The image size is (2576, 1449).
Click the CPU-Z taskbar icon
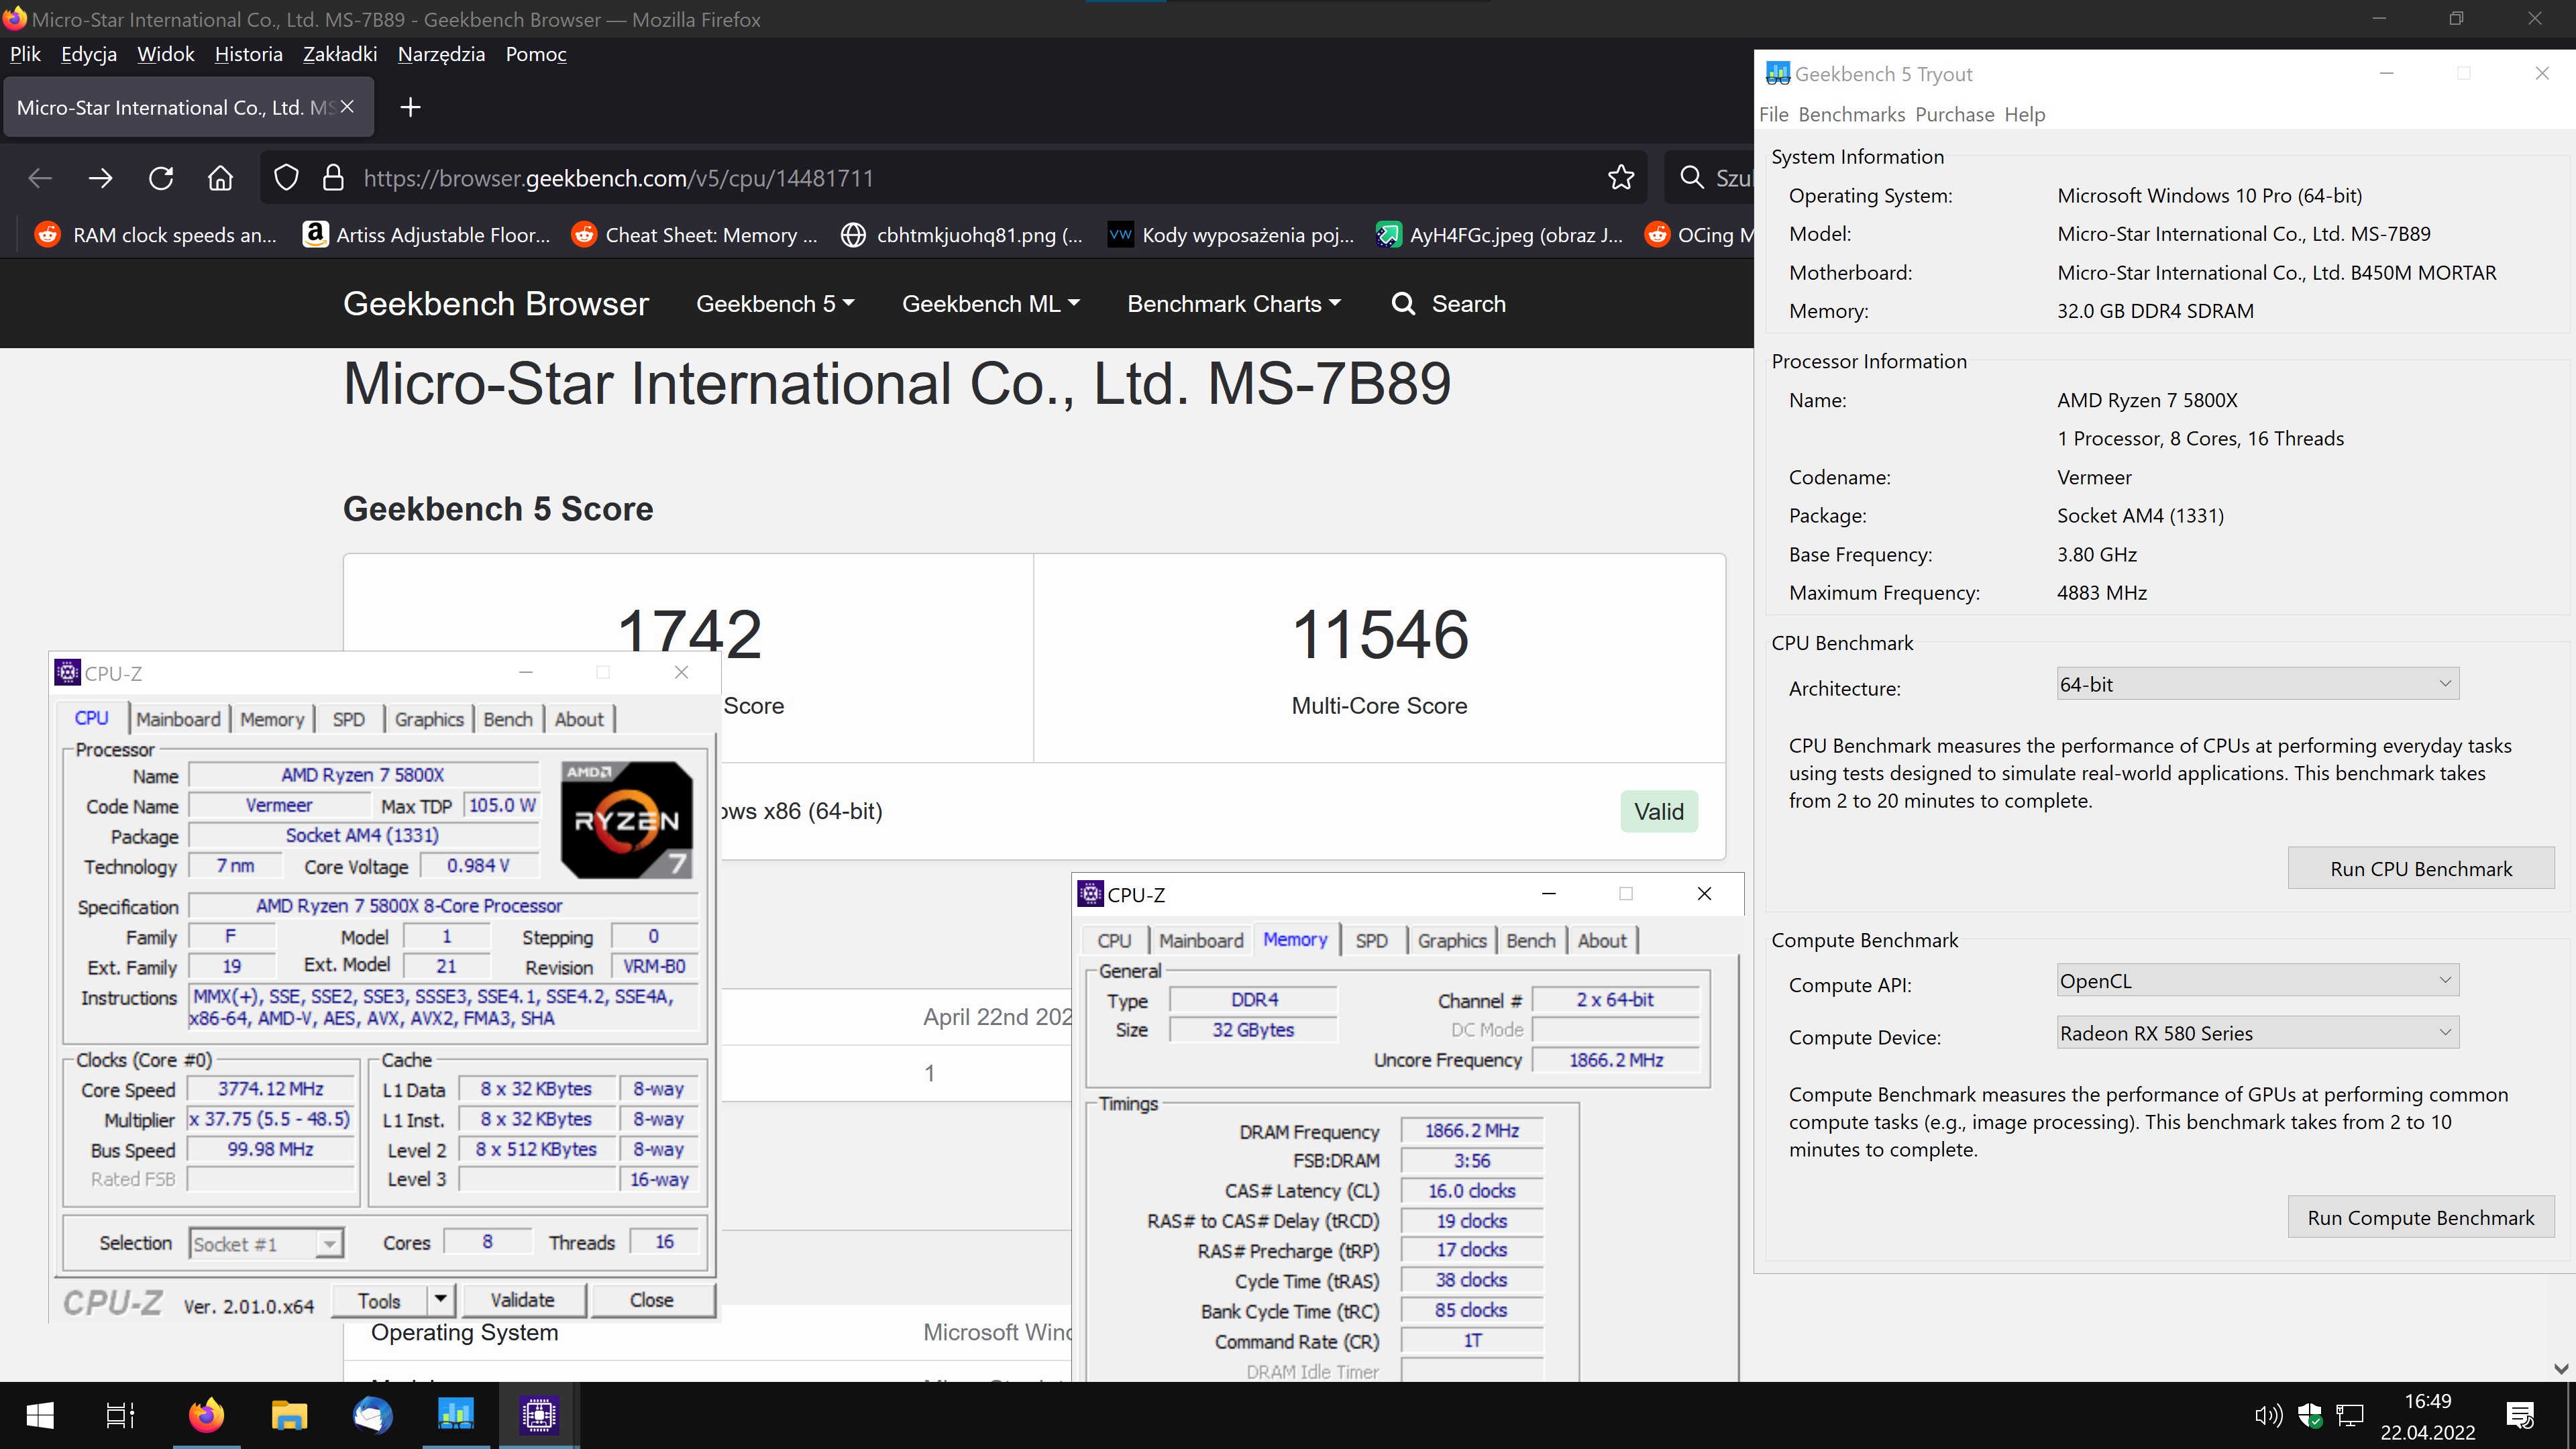(539, 1415)
